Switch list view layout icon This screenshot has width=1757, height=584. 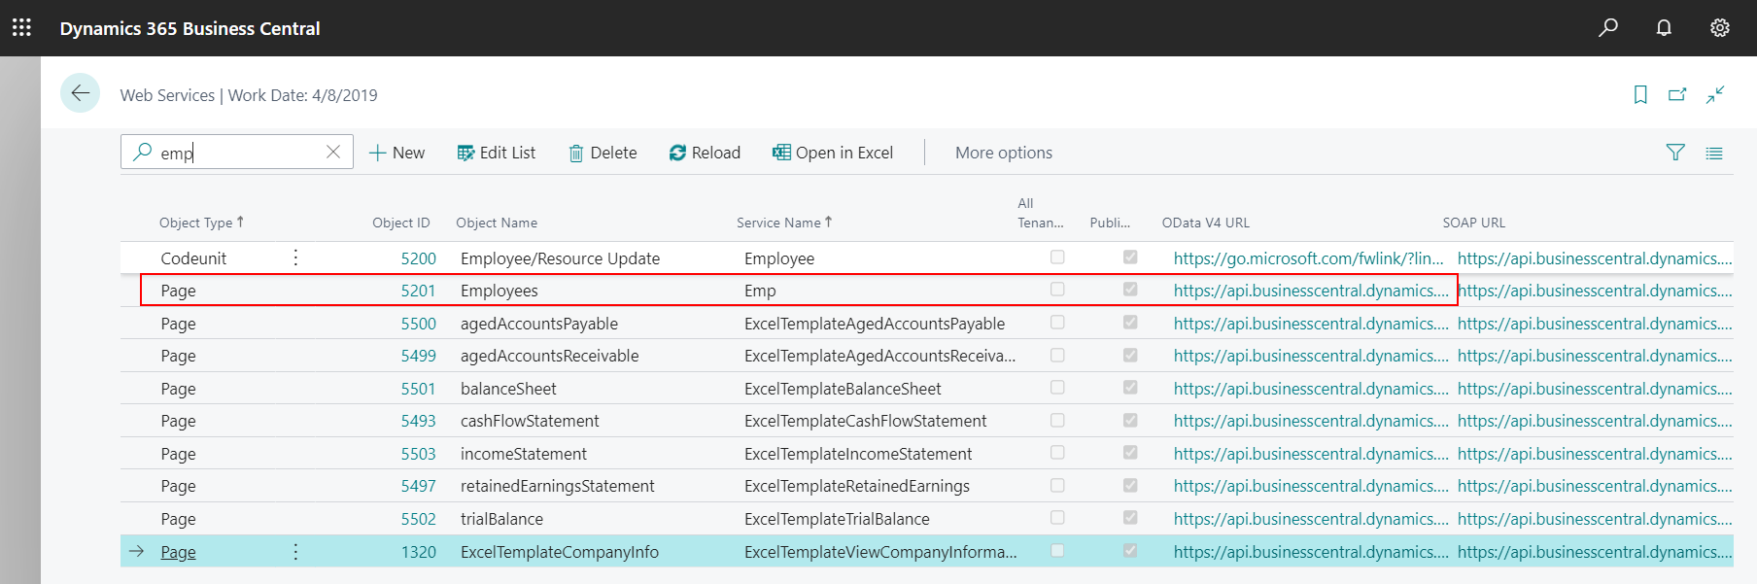click(x=1714, y=153)
